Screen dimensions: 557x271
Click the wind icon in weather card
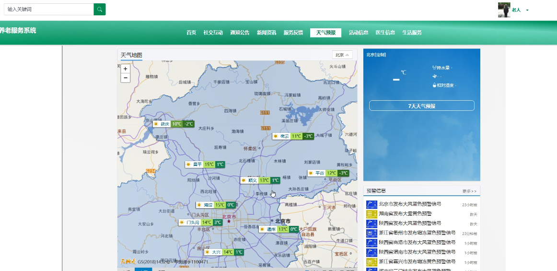434,76
